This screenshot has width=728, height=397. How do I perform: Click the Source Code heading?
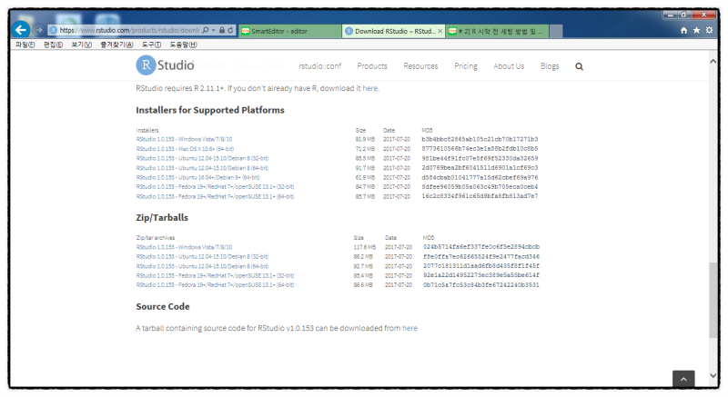click(x=163, y=307)
